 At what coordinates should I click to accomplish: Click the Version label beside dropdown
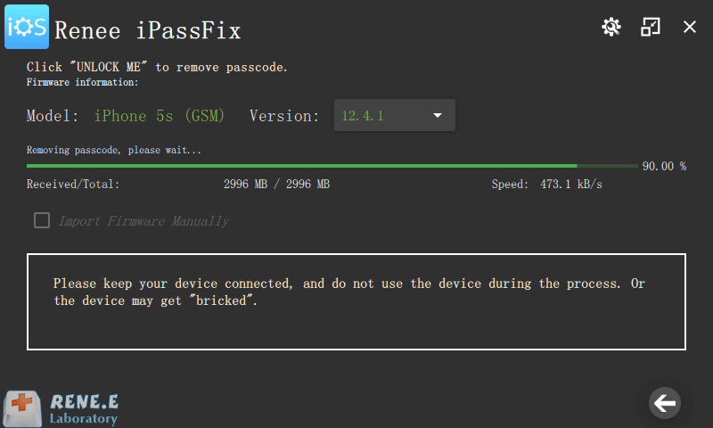(x=283, y=116)
